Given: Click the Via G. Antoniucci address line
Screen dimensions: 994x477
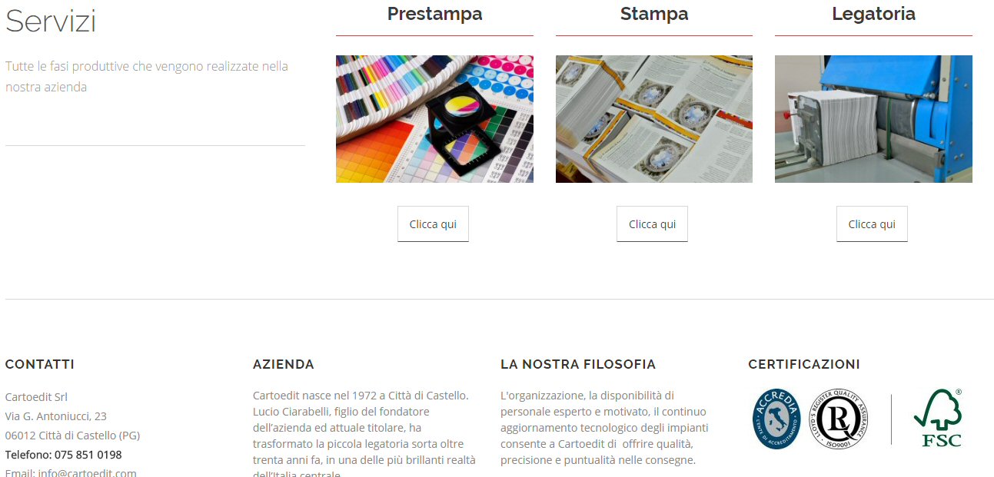Looking at the screenshot, I should 56,416.
